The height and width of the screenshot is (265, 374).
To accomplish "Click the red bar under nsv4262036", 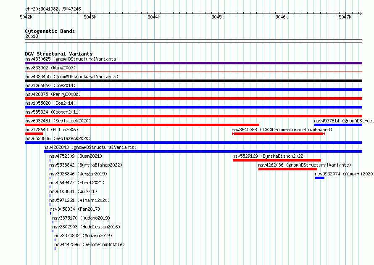I will (x=288, y=169).
